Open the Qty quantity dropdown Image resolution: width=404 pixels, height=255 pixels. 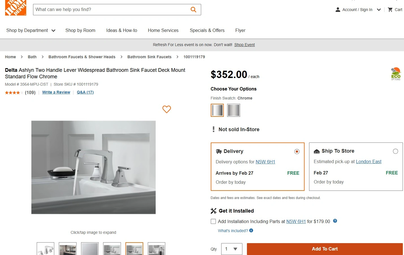[232, 249]
